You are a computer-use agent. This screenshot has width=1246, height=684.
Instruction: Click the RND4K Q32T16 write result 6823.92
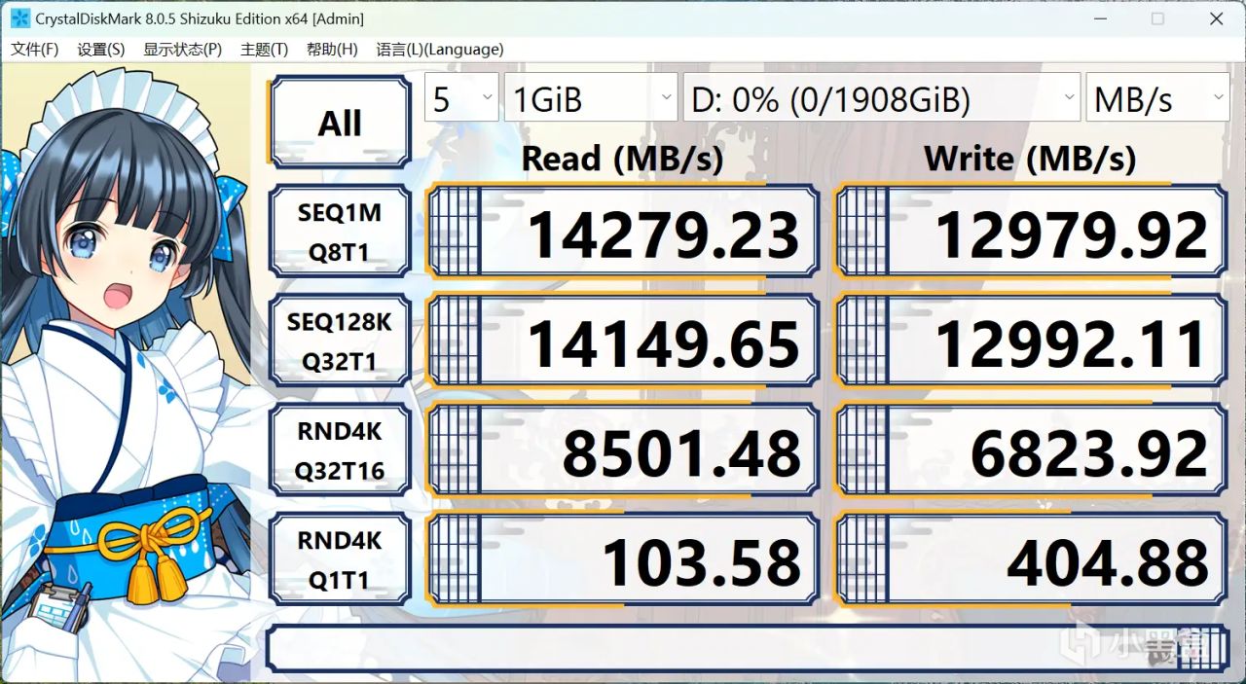click(x=1032, y=451)
